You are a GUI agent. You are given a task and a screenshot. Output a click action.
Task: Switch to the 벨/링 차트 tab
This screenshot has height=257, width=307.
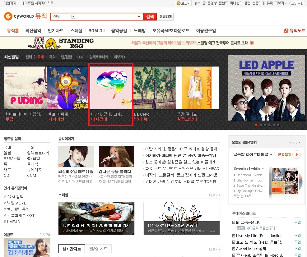pos(98,249)
